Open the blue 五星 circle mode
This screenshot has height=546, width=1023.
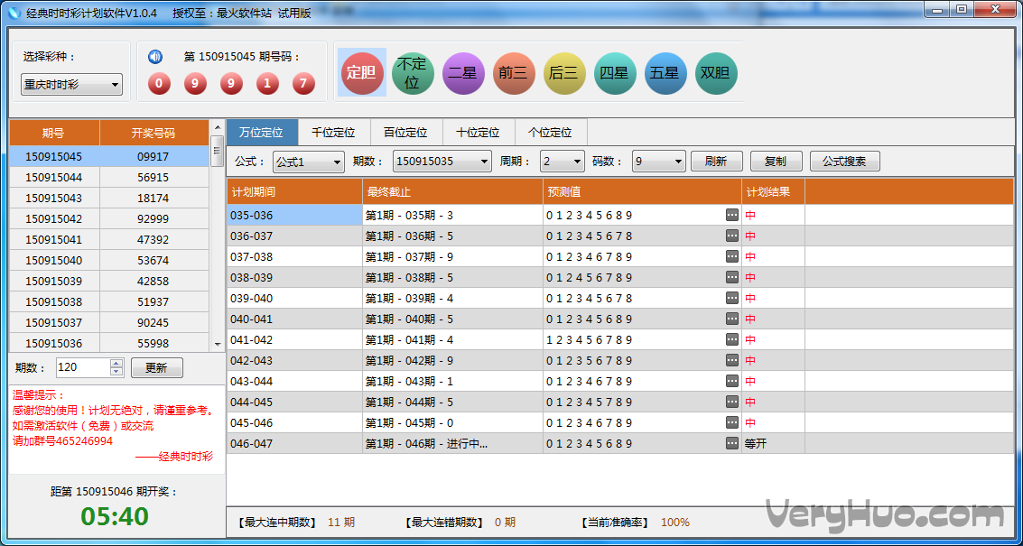665,73
